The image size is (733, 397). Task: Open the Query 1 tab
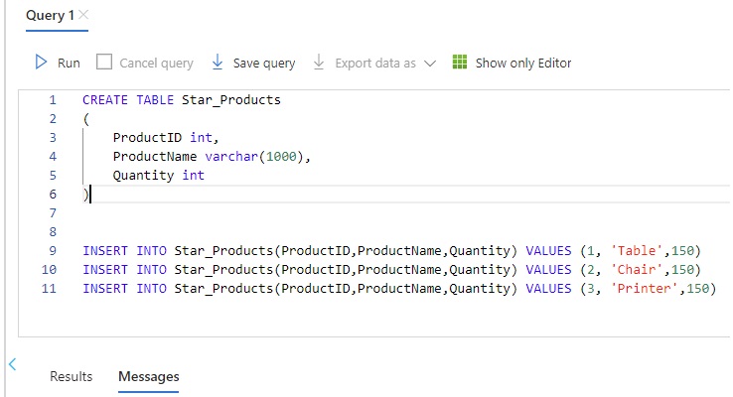click(x=50, y=16)
